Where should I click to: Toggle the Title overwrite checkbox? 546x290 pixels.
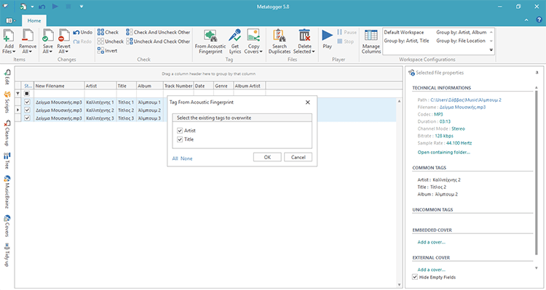[180, 139]
